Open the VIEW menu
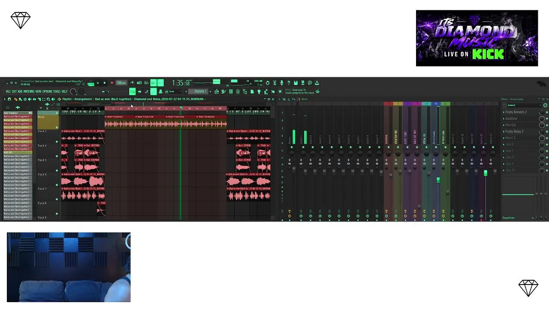 [x=38, y=91]
